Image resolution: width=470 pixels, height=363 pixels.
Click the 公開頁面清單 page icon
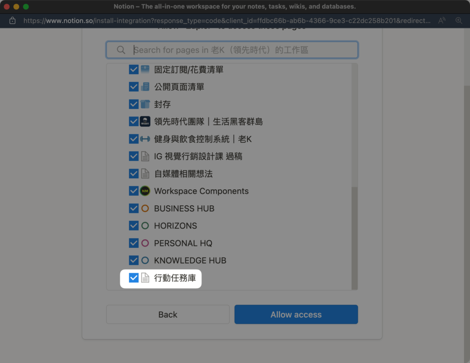click(145, 87)
